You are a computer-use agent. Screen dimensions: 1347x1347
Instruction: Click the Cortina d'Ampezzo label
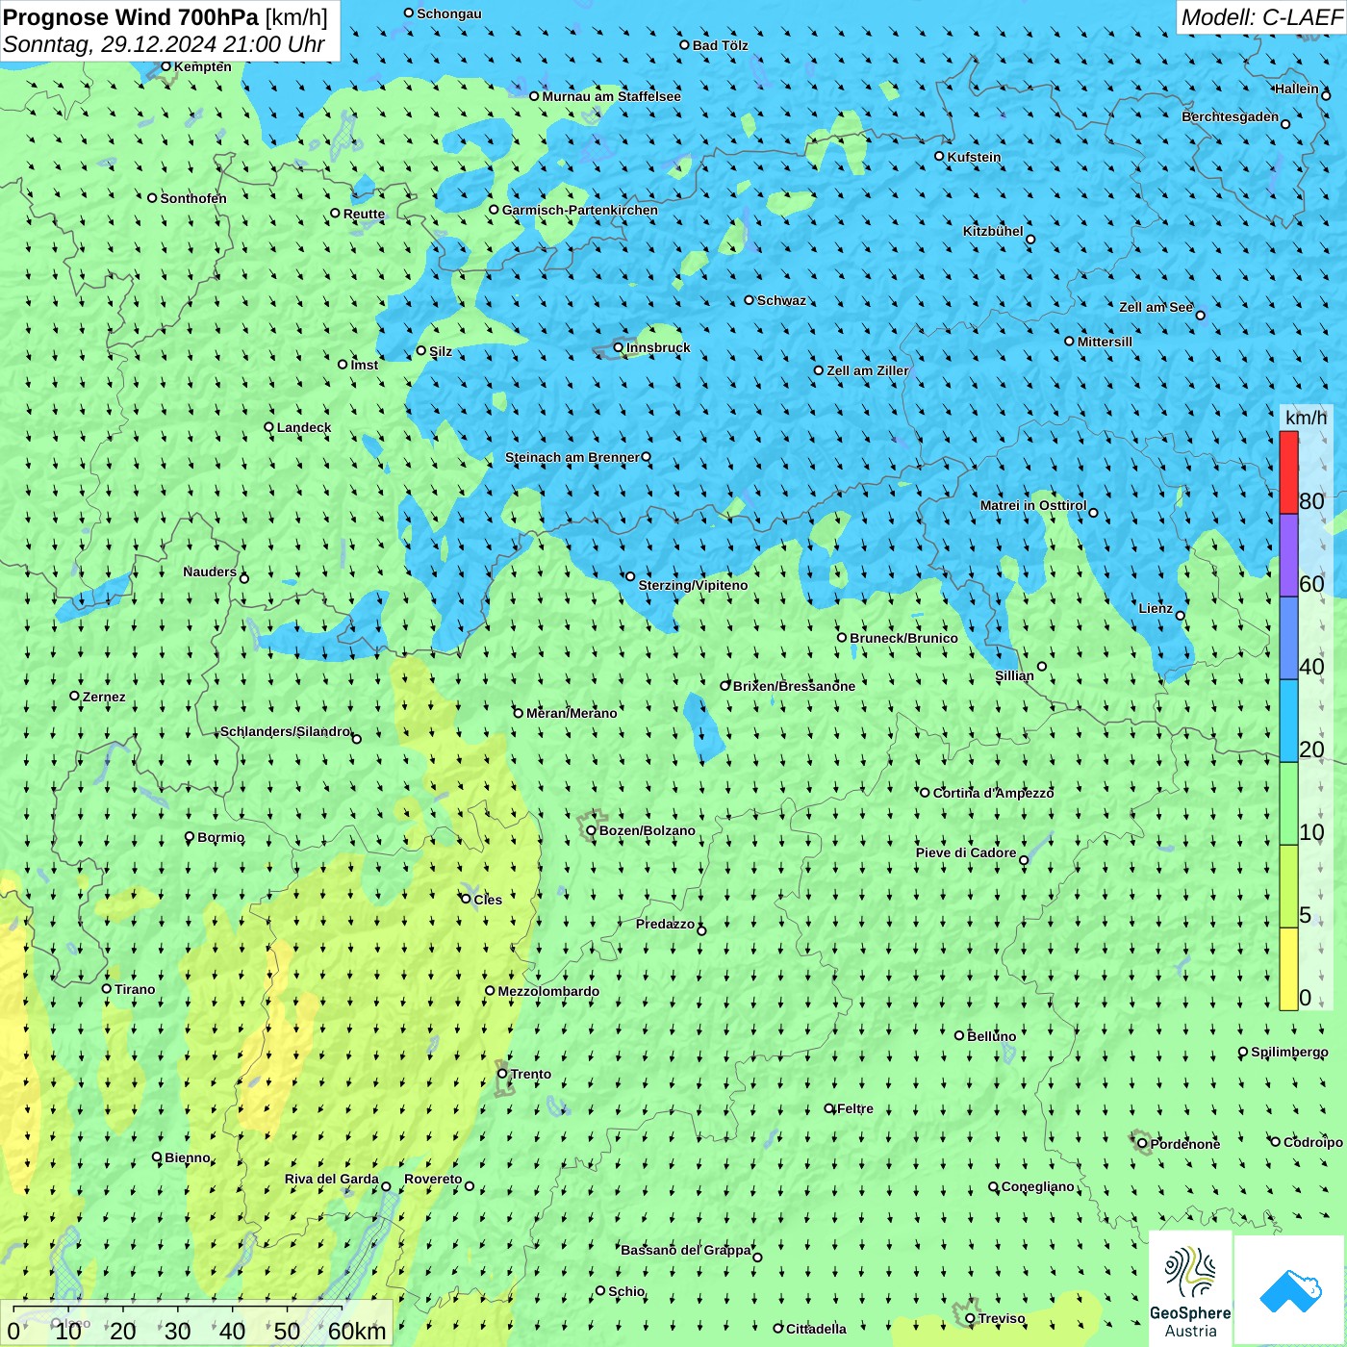tap(993, 793)
